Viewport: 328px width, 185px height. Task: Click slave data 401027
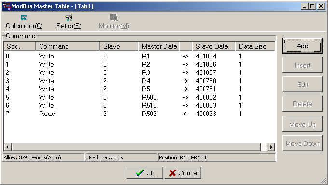pyautogui.click(x=206, y=72)
